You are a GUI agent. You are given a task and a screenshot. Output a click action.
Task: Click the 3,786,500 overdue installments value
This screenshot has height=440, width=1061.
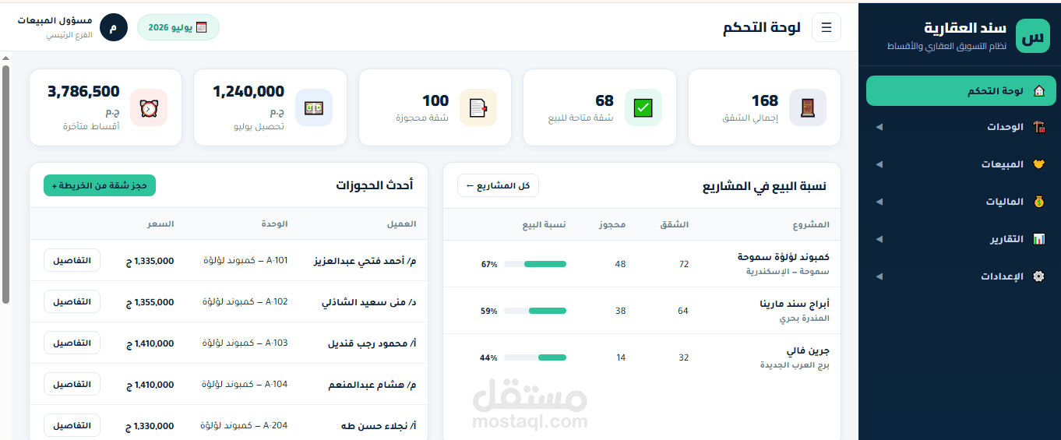(83, 92)
